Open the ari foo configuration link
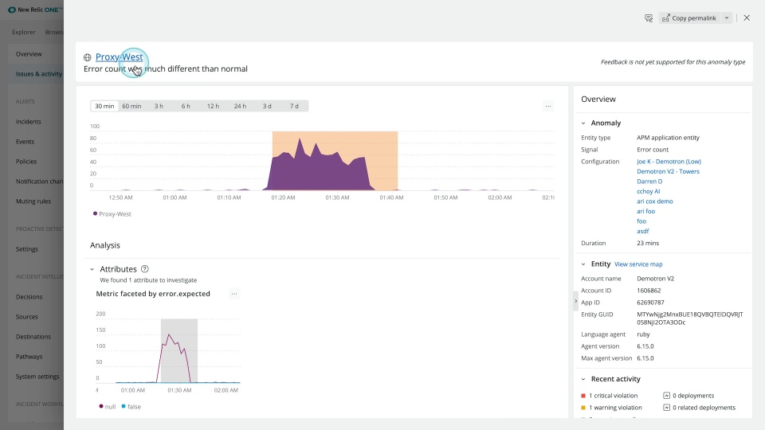Viewport: 765px width, 430px height. [646, 211]
